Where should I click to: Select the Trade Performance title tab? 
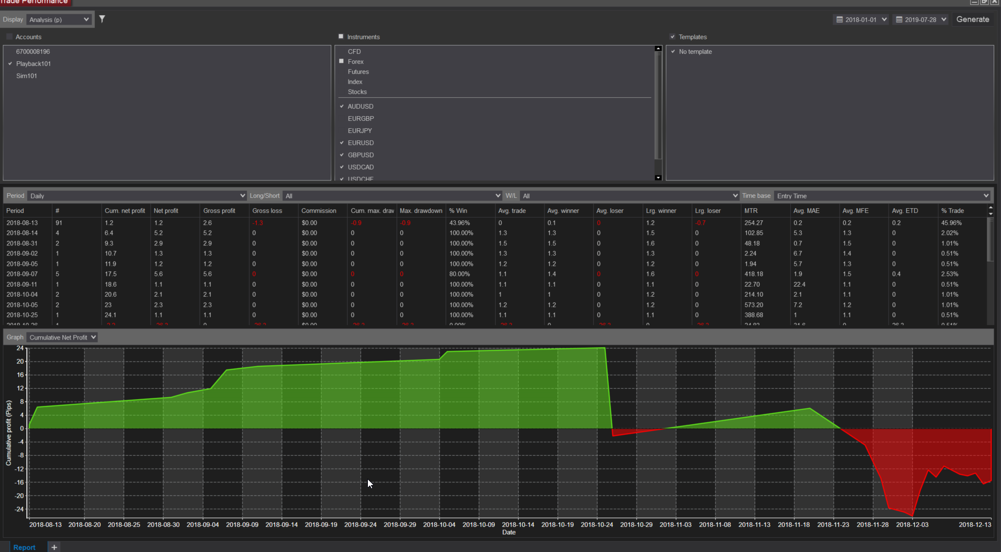[35, 2]
